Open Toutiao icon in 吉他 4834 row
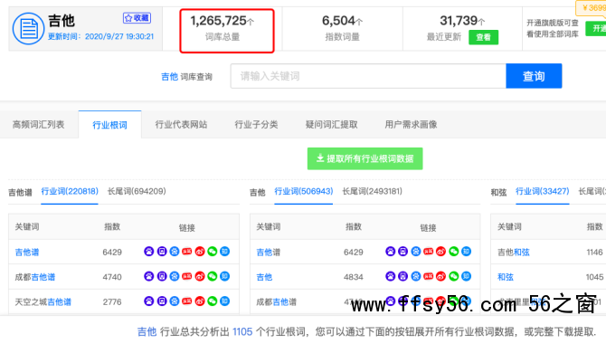 coord(428,276)
